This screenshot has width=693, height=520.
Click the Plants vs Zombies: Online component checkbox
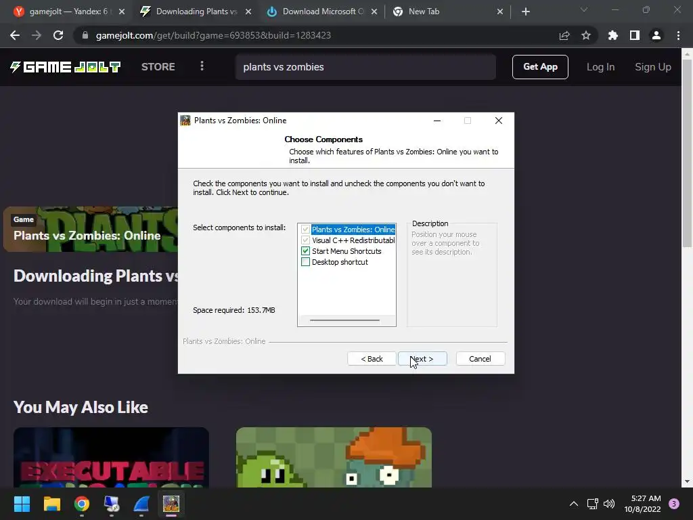point(305,230)
